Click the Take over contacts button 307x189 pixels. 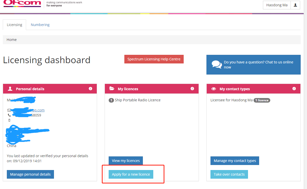229,174
